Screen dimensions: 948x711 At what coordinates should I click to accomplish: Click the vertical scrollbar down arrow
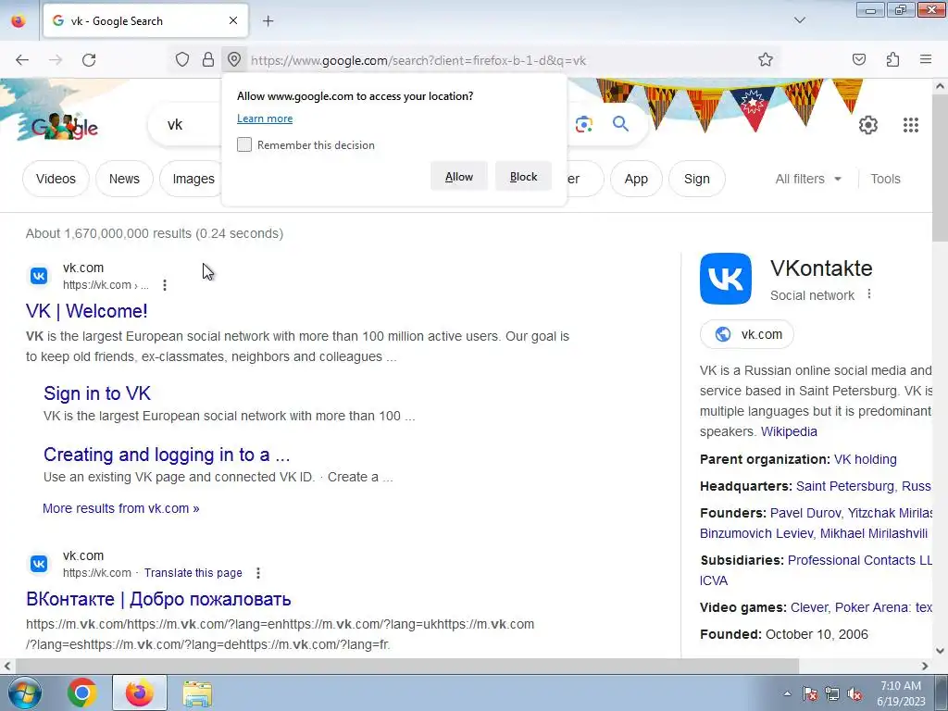click(x=941, y=651)
